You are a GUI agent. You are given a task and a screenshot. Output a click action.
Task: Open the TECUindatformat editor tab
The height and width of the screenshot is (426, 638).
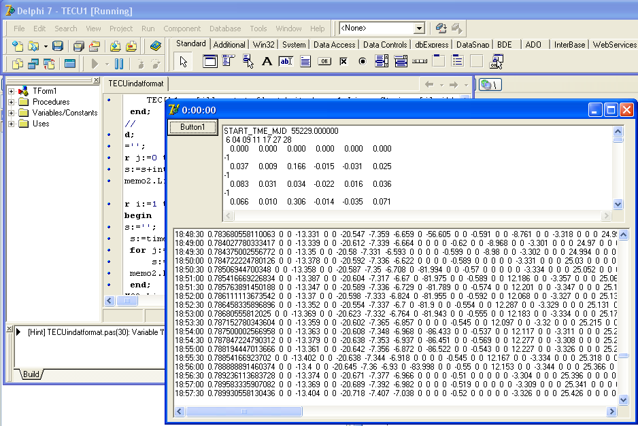point(136,84)
